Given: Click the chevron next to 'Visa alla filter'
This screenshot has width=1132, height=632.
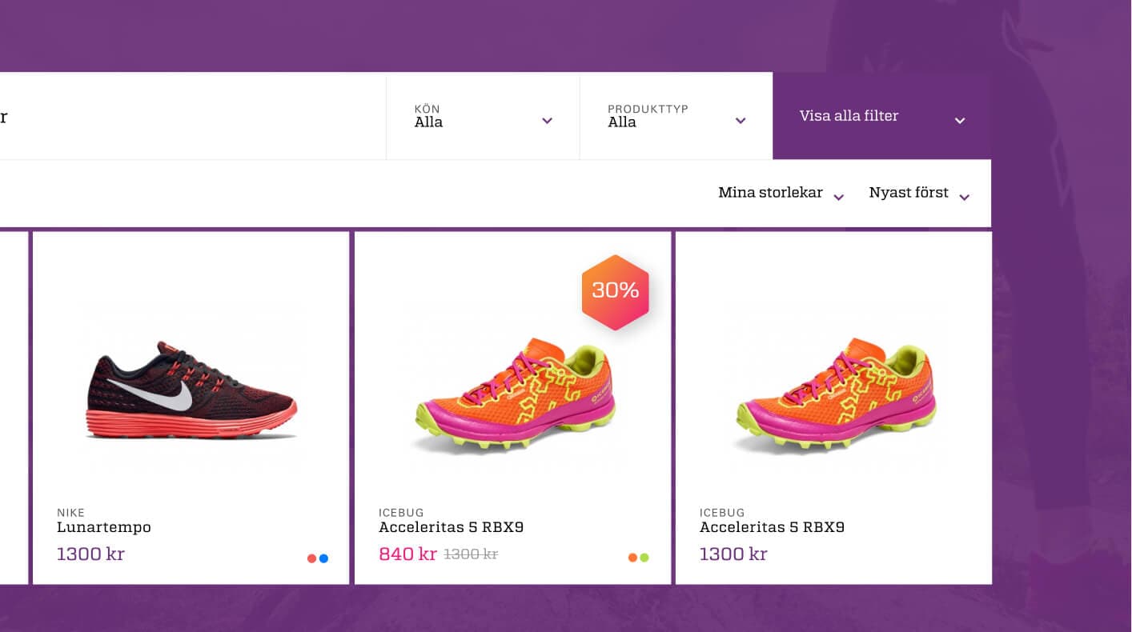Looking at the screenshot, I should pos(959,120).
